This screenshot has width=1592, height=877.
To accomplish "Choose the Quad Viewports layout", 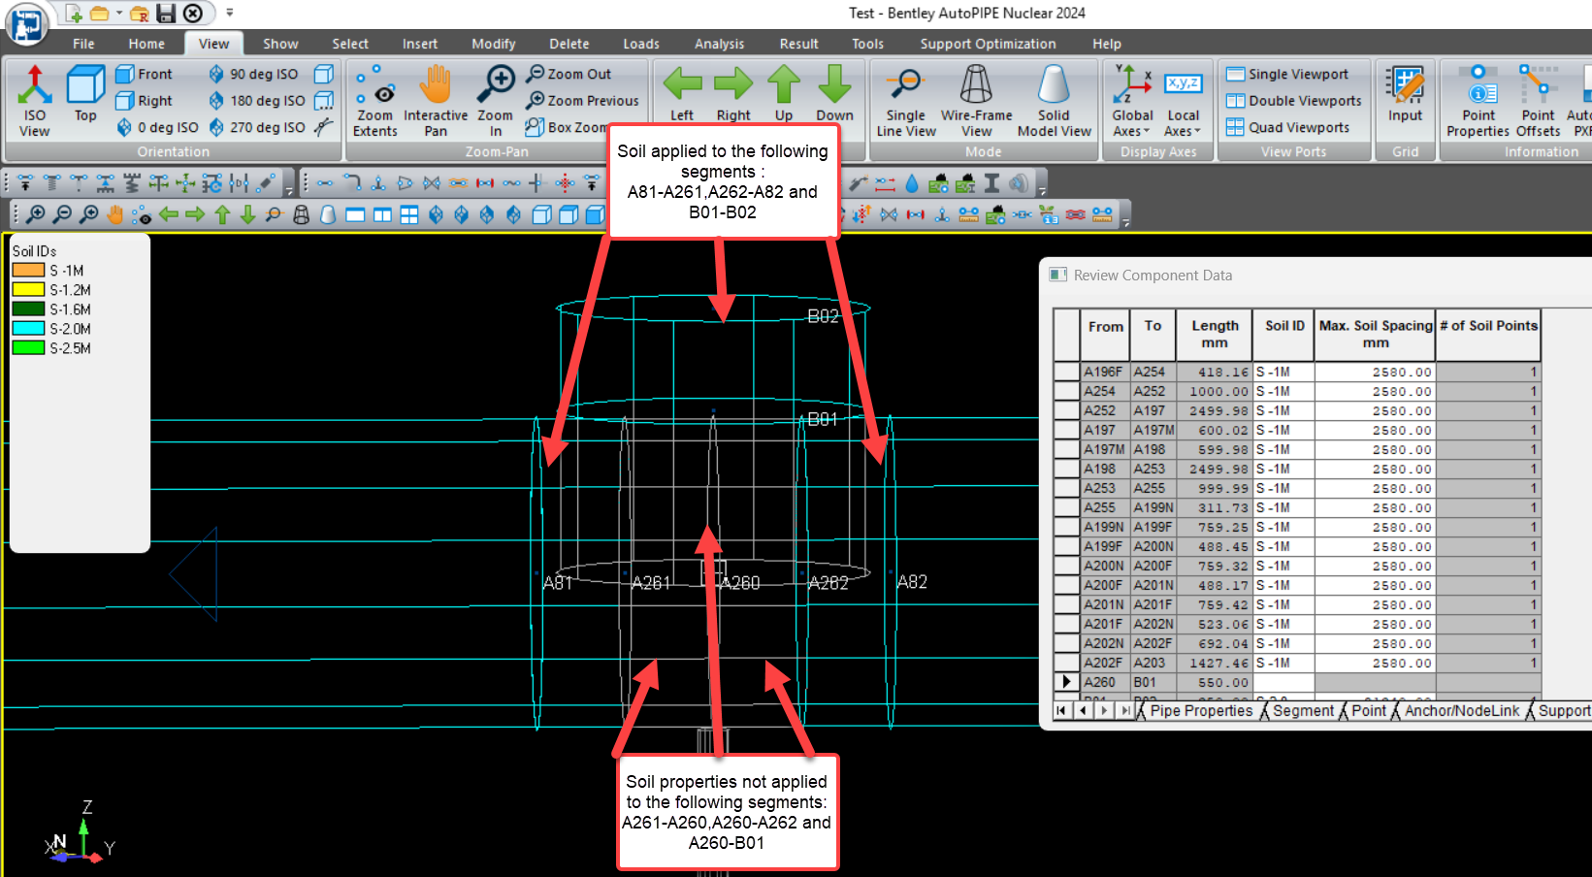I will pos(1287,127).
